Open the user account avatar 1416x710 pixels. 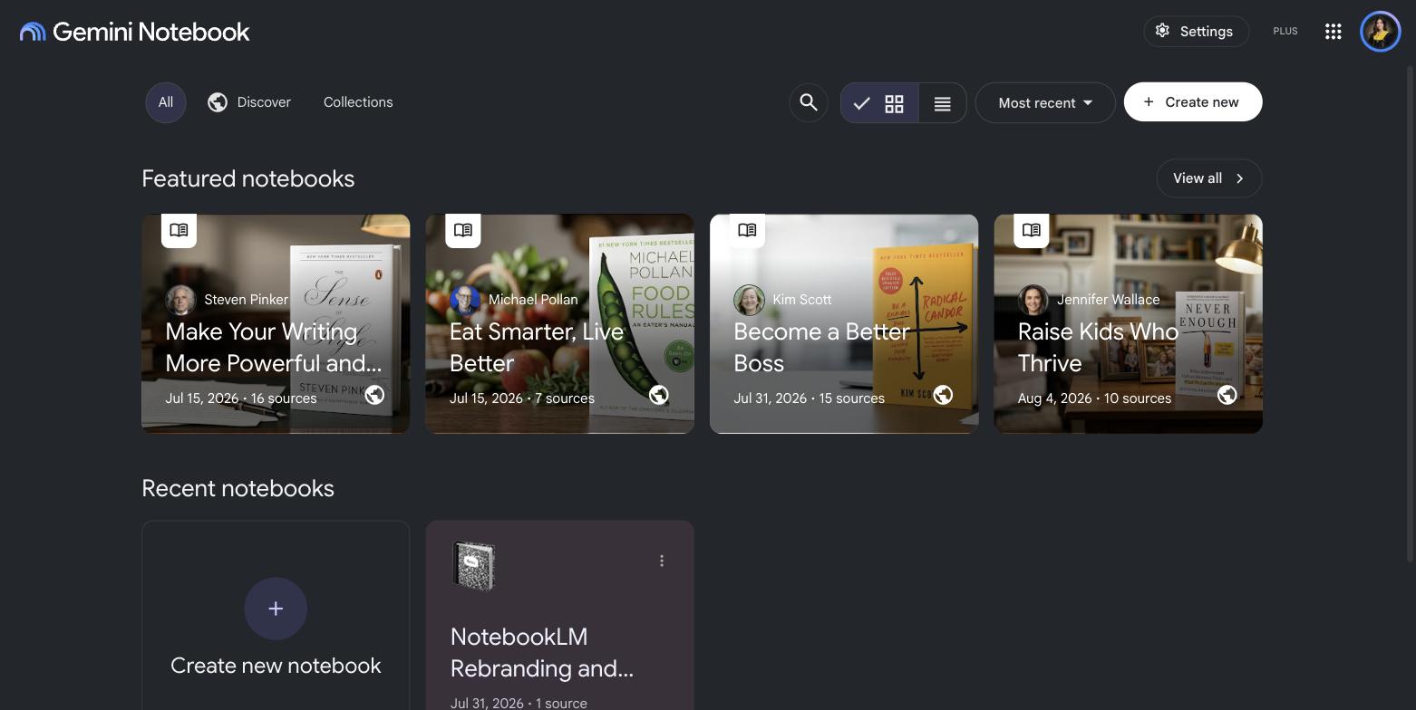(x=1381, y=32)
